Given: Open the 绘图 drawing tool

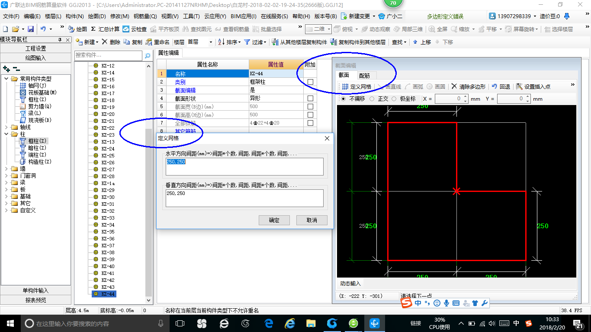Looking at the screenshot, I should (78, 29).
